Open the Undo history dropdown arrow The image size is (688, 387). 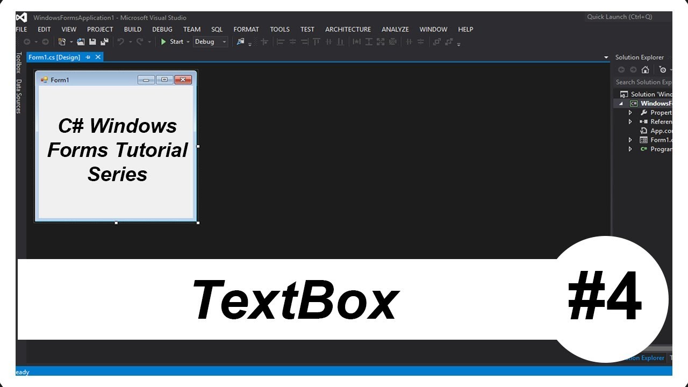pyautogui.click(x=130, y=42)
